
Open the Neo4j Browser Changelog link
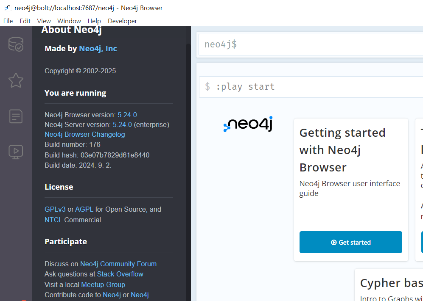click(x=85, y=134)
